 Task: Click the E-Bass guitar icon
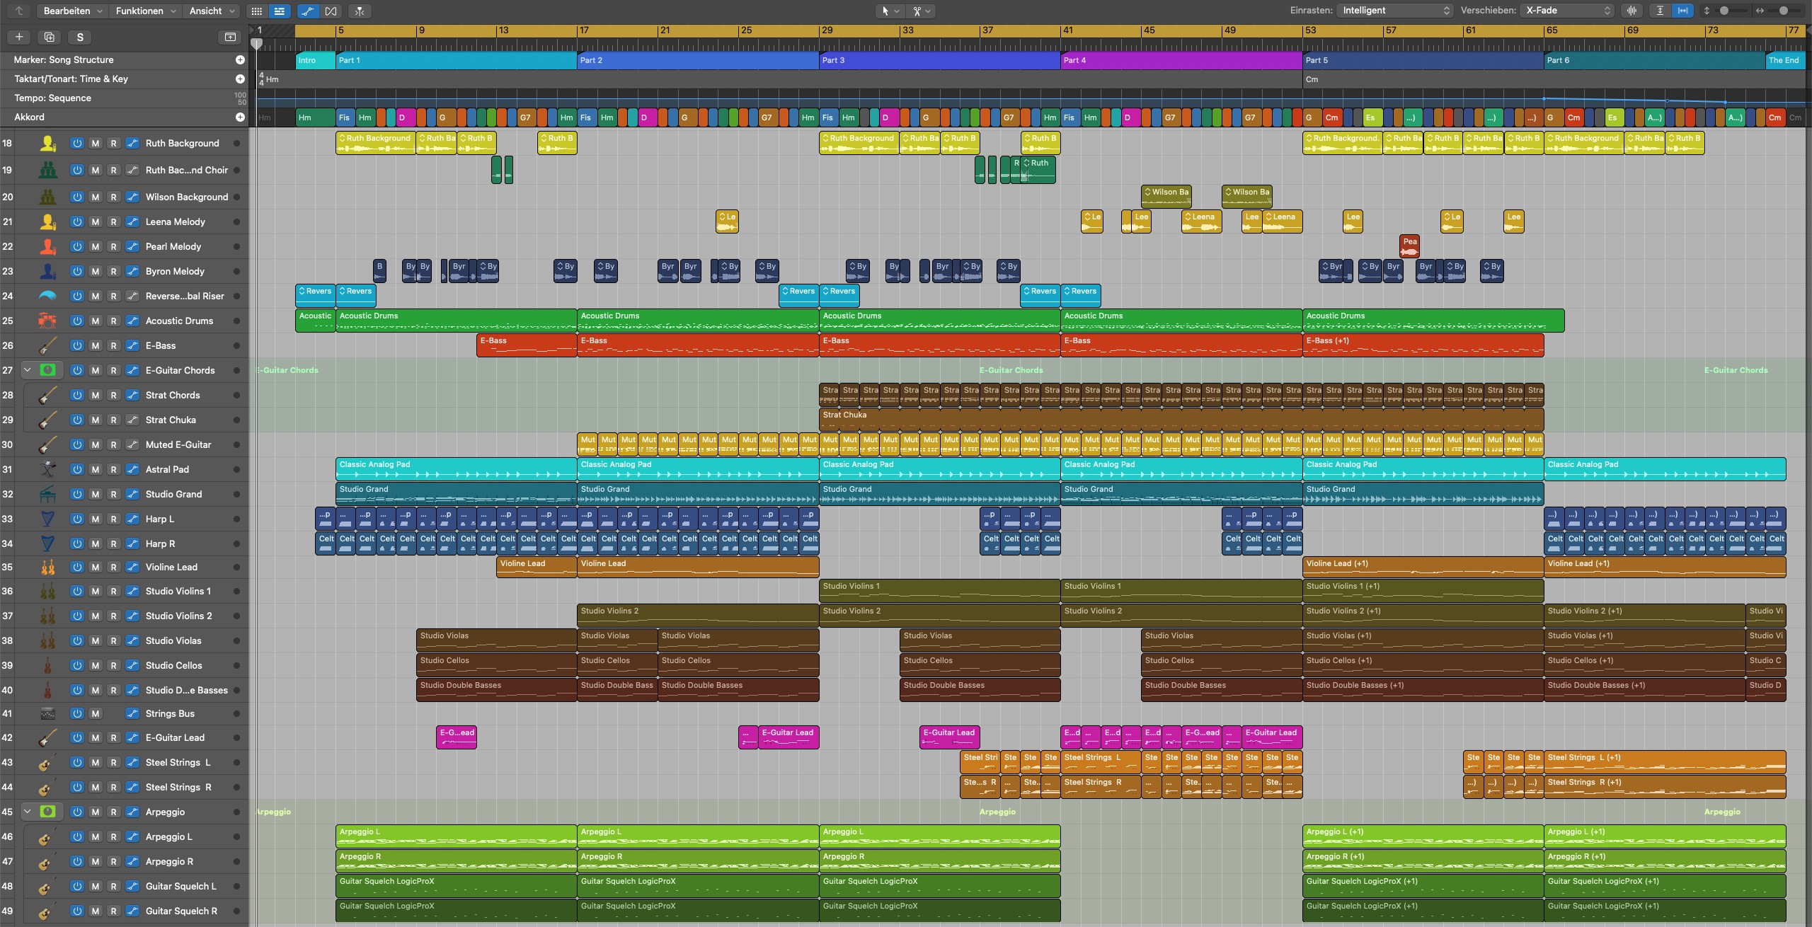pos(47,345)
